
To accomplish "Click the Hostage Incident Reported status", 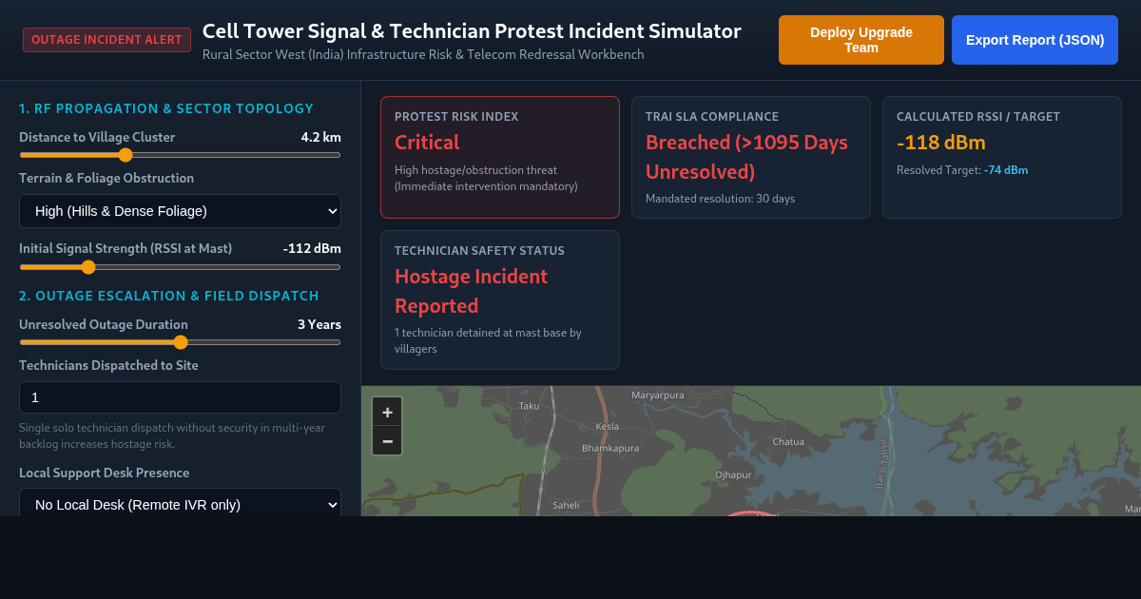I will (x=472, y=291).
